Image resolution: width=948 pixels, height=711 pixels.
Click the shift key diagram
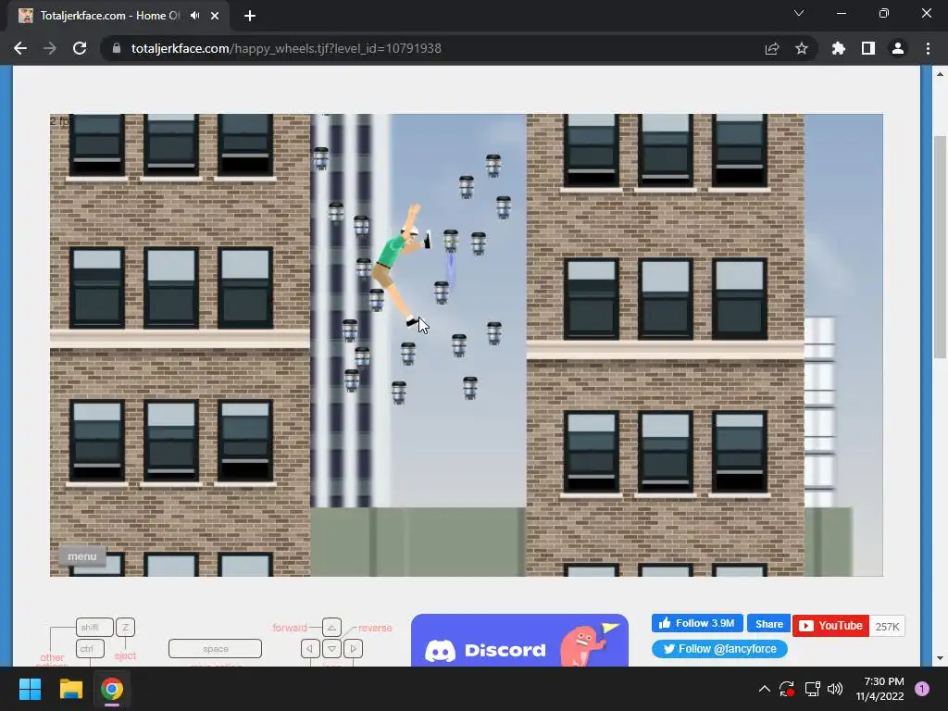pyautogui.click(x=94, y=627)
